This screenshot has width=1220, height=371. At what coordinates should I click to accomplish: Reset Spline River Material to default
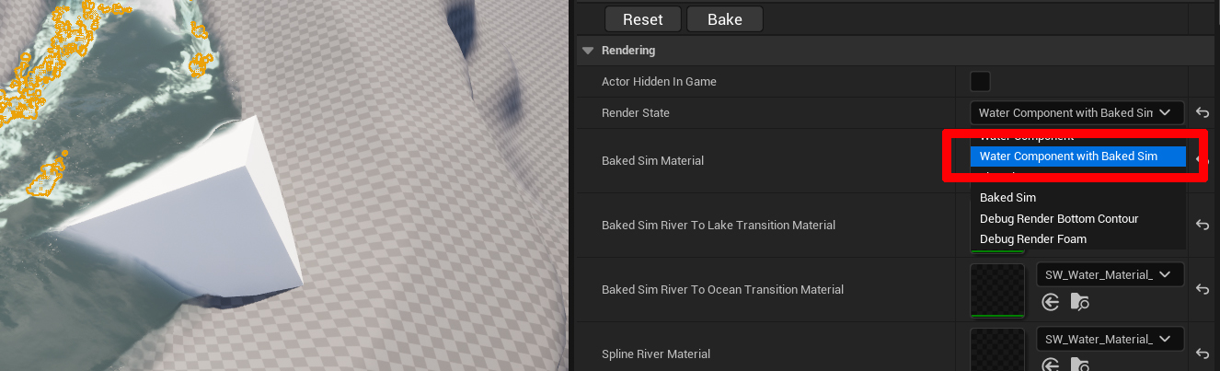[1202, 354]
